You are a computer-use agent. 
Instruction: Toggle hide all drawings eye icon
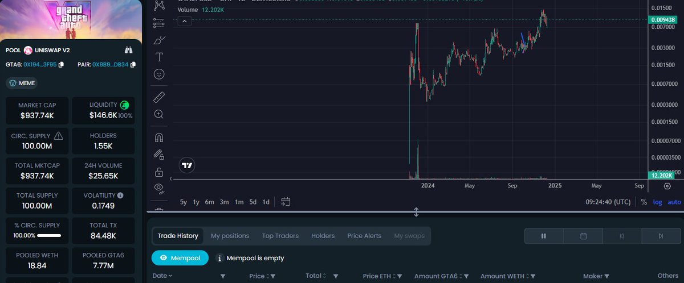(159, 188)
